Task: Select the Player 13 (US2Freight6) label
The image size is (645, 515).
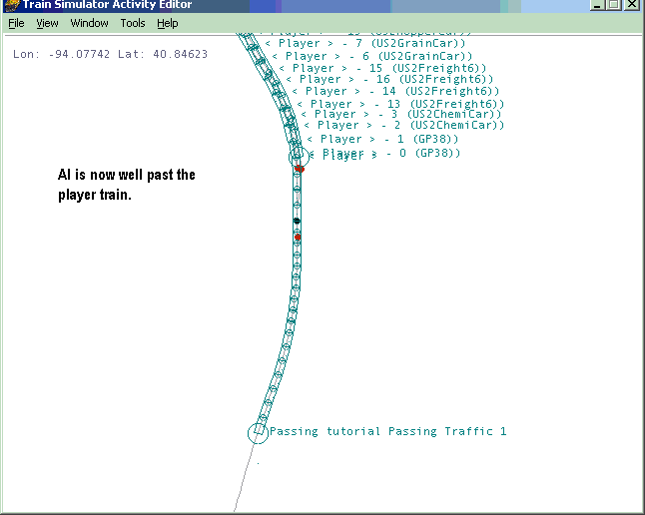Action: [x=400, y=104]
